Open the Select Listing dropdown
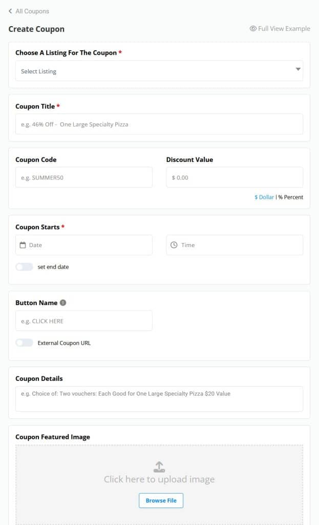The image size is (319, 525). pyautogui.click(x=159, y=71)
